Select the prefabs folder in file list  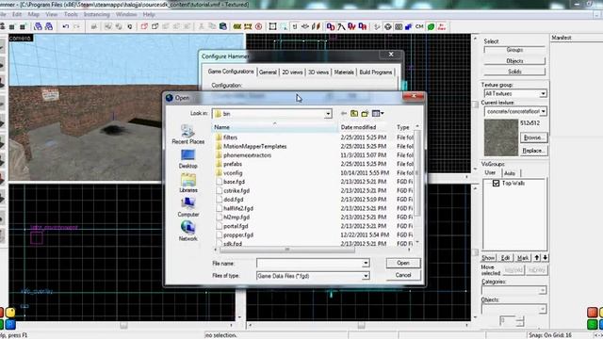(233, 164)
